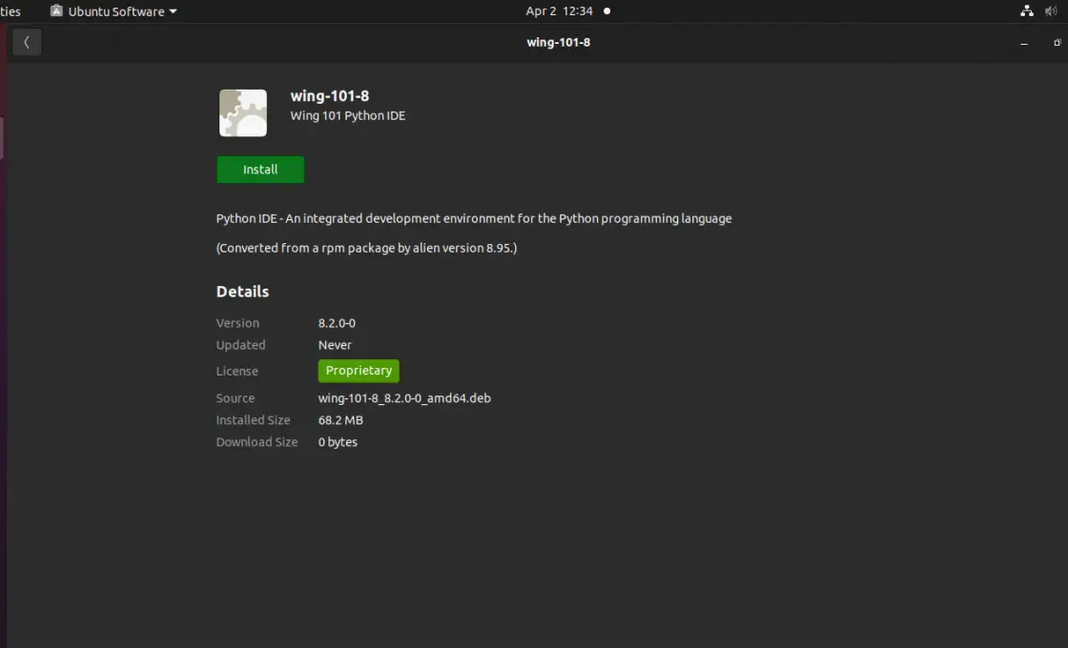Click the Version label
This screenshot has height=648, width=1068.
(237, 323)
